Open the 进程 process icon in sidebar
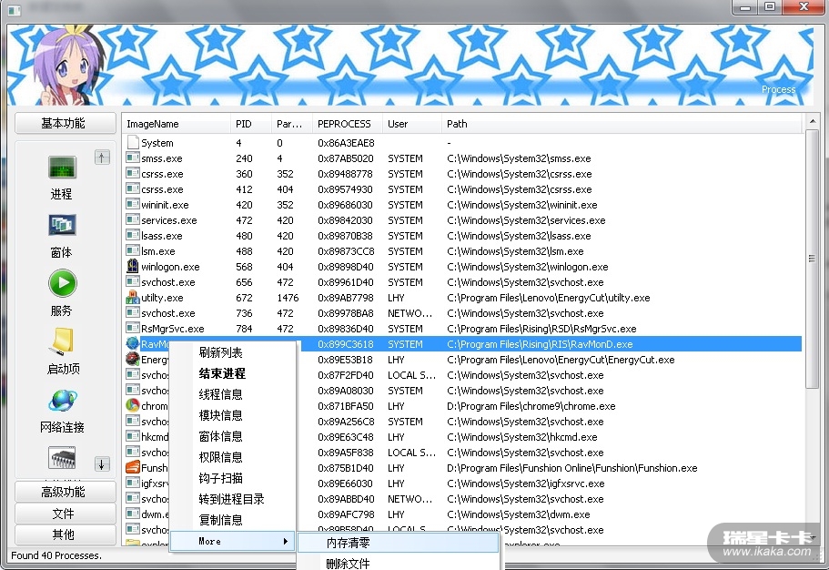The image size is (829, 570). (x=63, y=168)
